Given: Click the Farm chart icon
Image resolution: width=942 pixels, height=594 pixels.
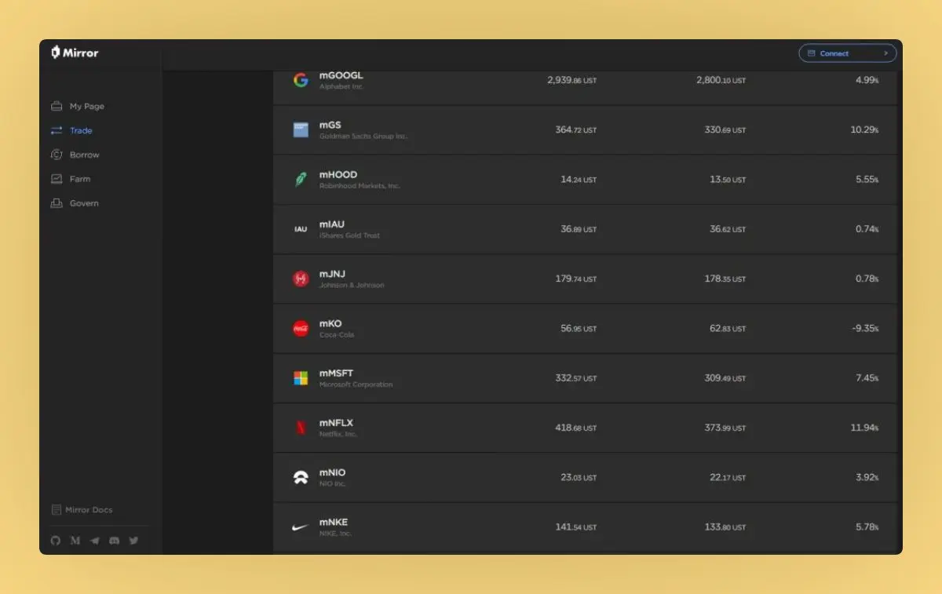Looking at the screenshot, I should [x=57, y=179].
